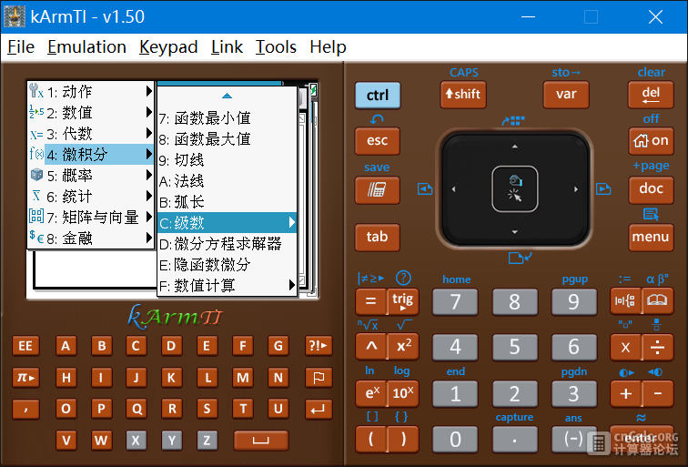The width and height of the screenshot is (688, 467).
Task: Open the Tools menu
Action: click(x=276, y=47)
